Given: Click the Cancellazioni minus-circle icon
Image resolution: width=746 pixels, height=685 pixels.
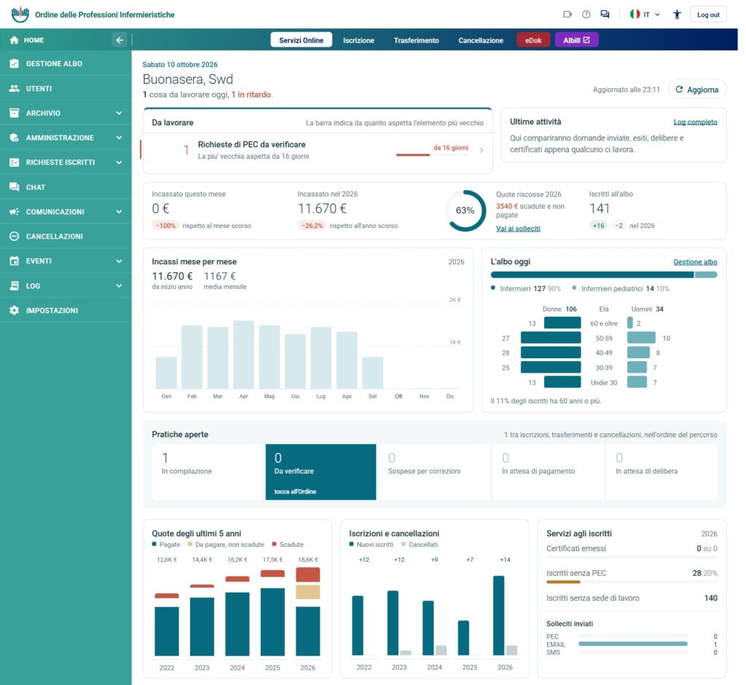Looking at the screenshot, I should pyautogui.click(x=15, y=237).
